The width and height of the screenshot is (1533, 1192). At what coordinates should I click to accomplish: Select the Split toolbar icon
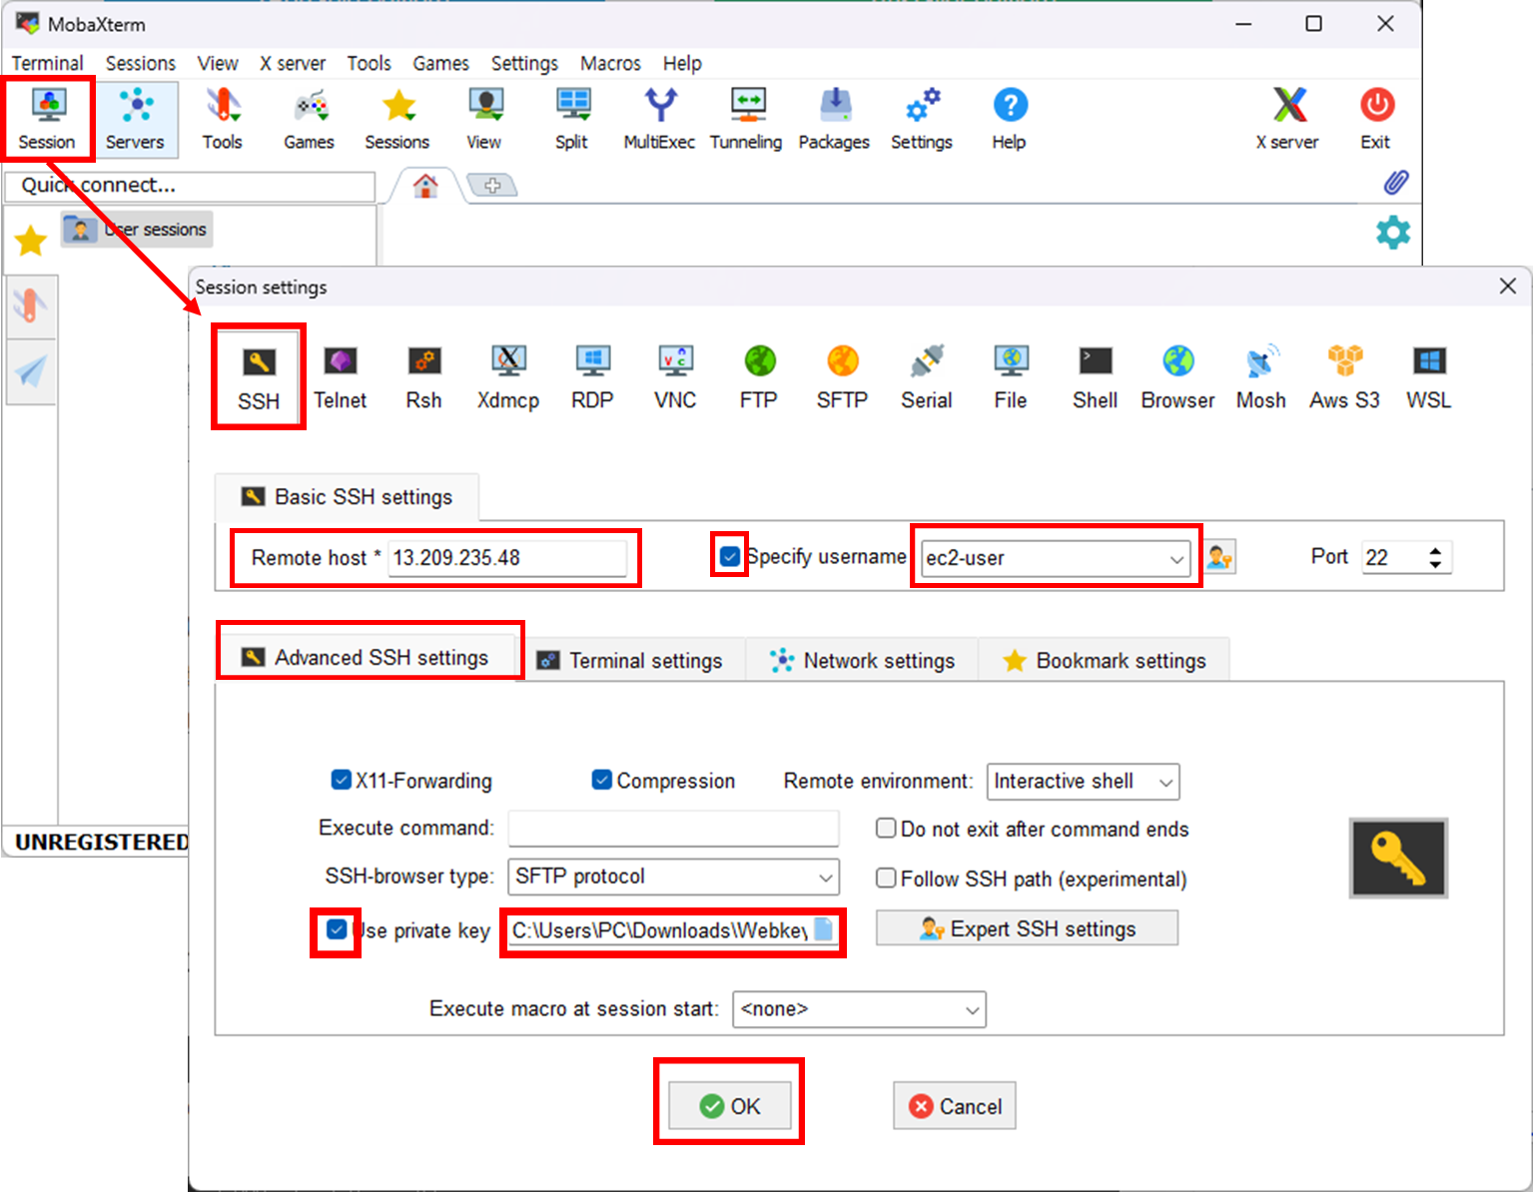coord(571,119)
